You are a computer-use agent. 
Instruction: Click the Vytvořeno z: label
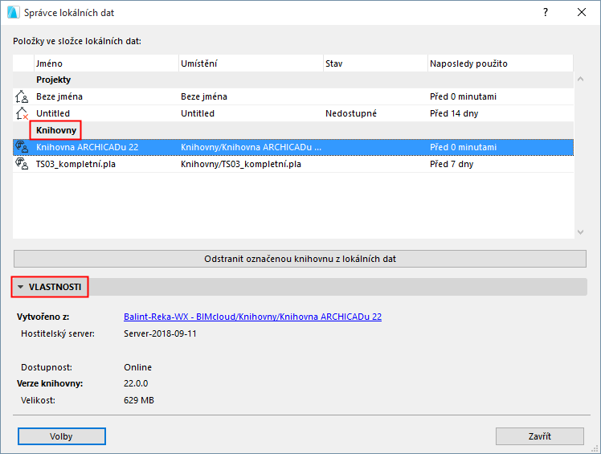[43, 317]
